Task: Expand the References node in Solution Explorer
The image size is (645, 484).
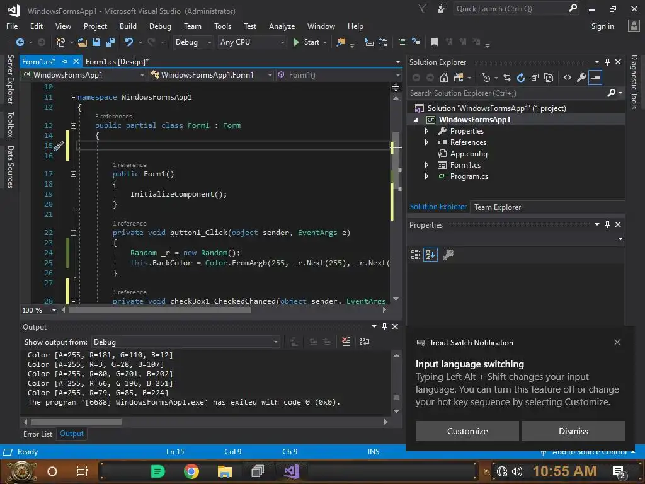Action: tap(426, 142)
